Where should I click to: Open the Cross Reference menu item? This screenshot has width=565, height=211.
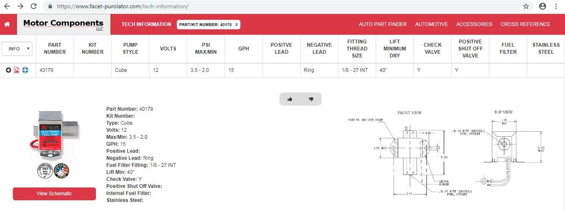point(525,24)
